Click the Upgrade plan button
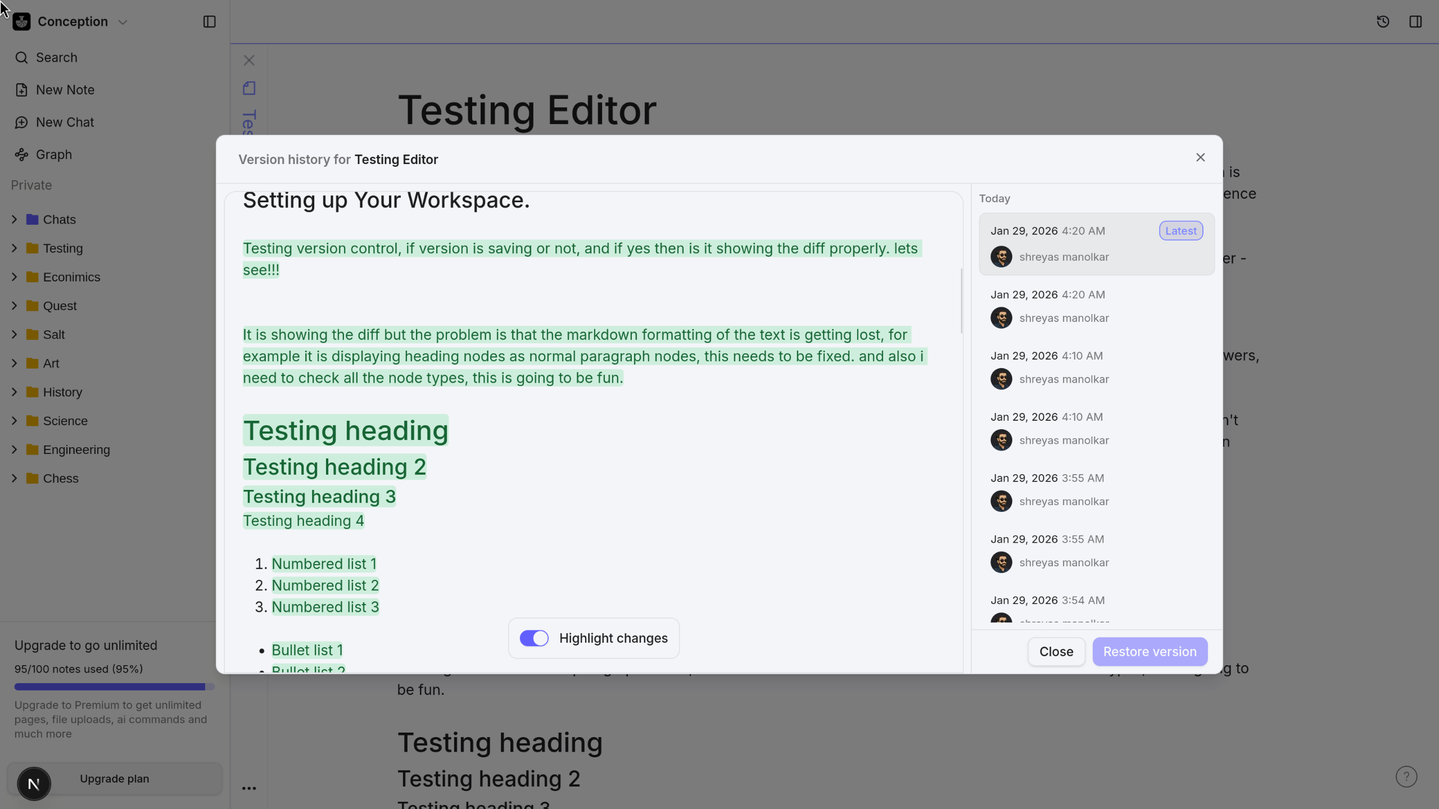Viewport: 1439px width, 809px height. tap(114, 779)
